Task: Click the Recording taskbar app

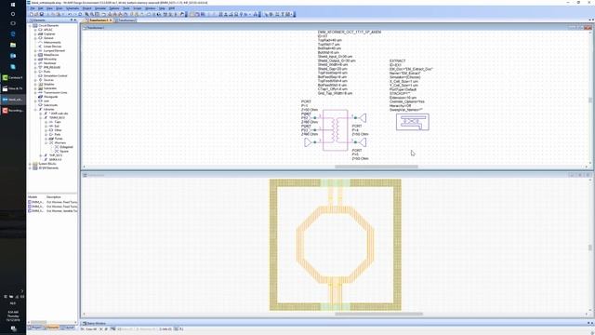Action: tap(13, 111)
